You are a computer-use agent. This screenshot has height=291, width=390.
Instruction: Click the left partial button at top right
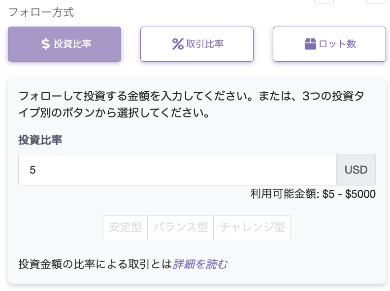(324, 1)
